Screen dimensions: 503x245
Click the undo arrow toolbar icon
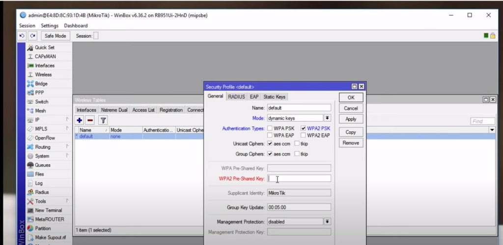coord(23,36)
